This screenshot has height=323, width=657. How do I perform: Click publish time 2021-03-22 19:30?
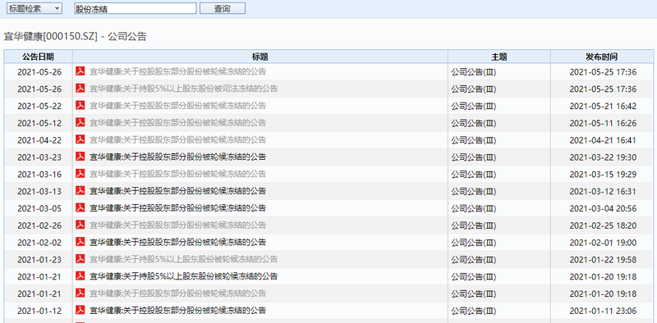[x=603, y=157]
